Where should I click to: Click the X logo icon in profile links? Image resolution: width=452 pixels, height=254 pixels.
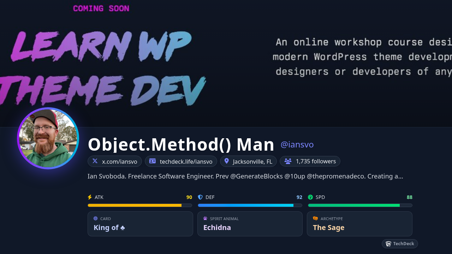coord(95,161)
